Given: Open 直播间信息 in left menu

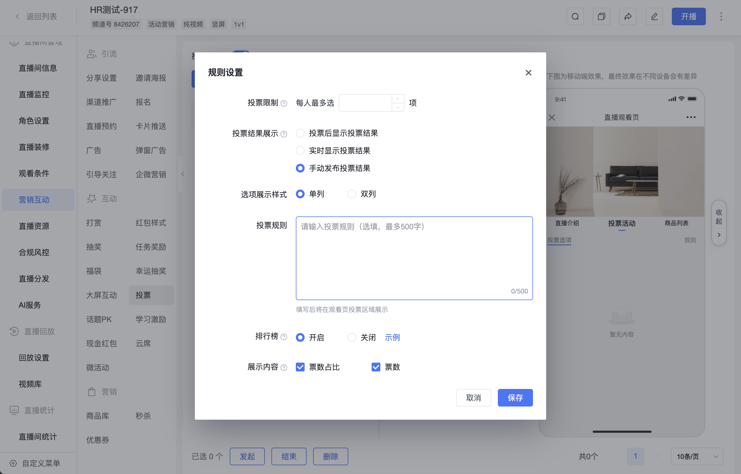Looking at the screenshot, I should [38, 68].
